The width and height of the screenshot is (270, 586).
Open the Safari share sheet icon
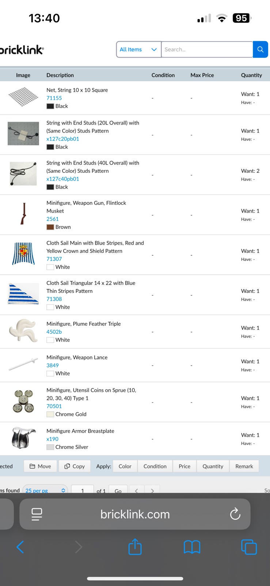tap(135, 547)
